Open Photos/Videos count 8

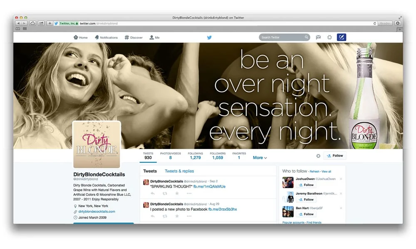point(170,156)
